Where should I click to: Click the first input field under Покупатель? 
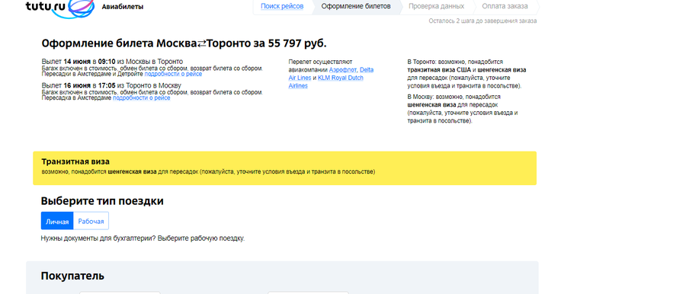[120, 292]
